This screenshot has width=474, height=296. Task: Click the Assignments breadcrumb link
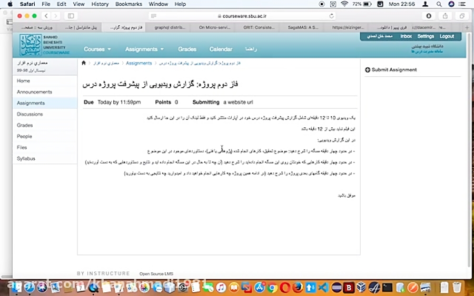click(x=139, y=63)
